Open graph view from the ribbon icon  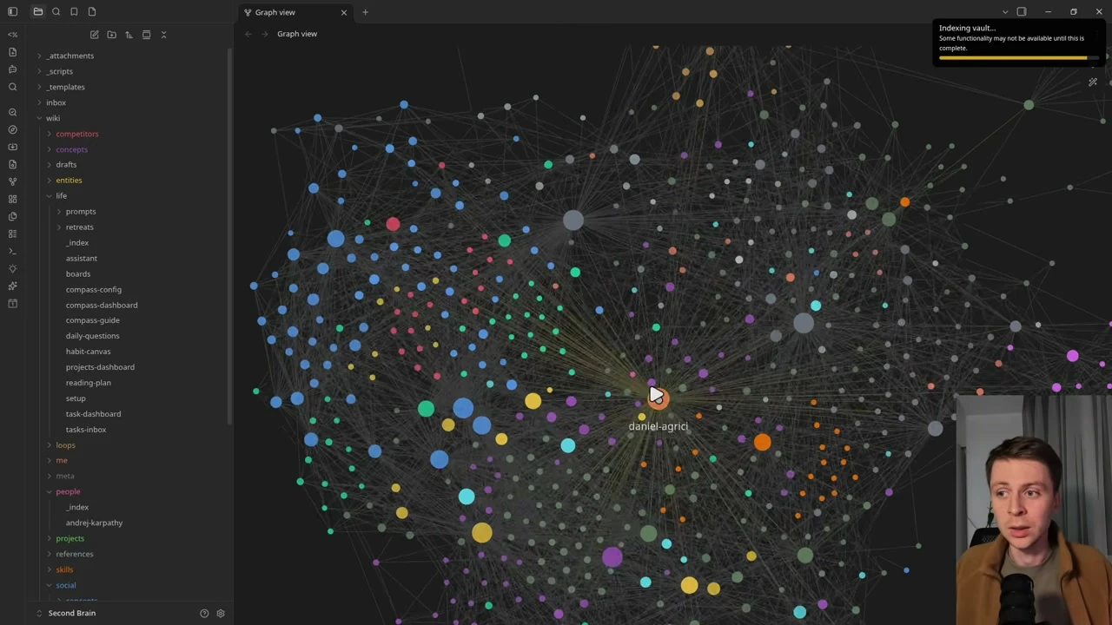[x=12, y=181]
